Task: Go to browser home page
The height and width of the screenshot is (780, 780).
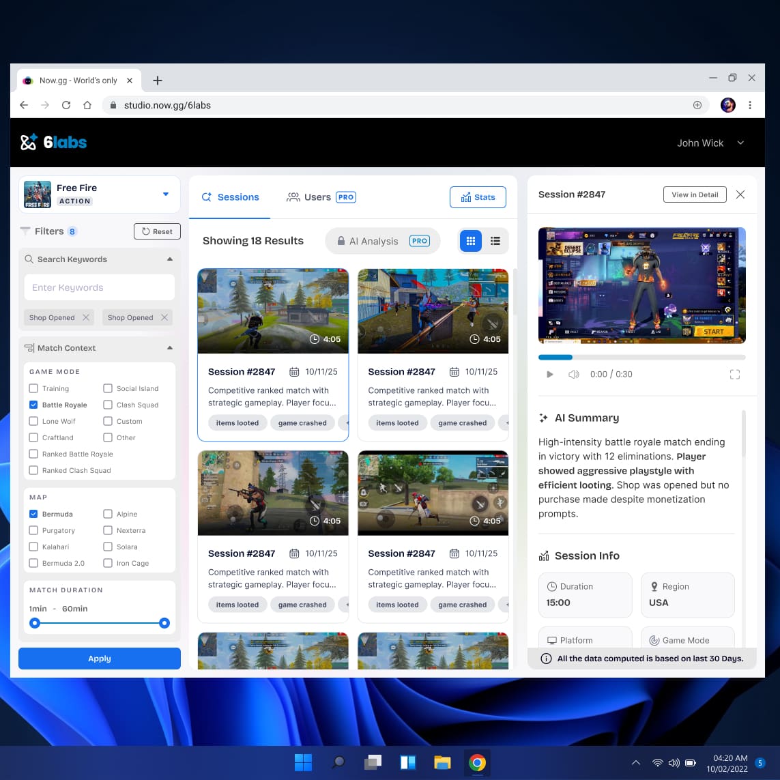Action: tap(87, 105)
